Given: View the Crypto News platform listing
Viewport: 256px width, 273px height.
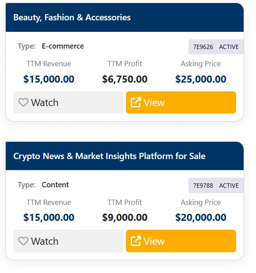Looking at the screenshot, I should (x=181, y=241).
